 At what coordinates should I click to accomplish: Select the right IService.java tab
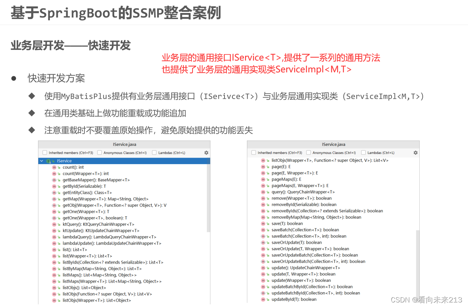tap(333, 144)
